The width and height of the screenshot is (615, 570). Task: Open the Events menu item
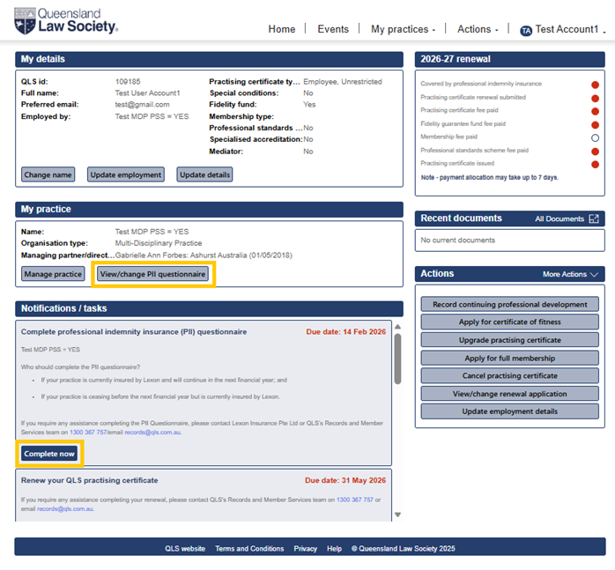point(333,29)
